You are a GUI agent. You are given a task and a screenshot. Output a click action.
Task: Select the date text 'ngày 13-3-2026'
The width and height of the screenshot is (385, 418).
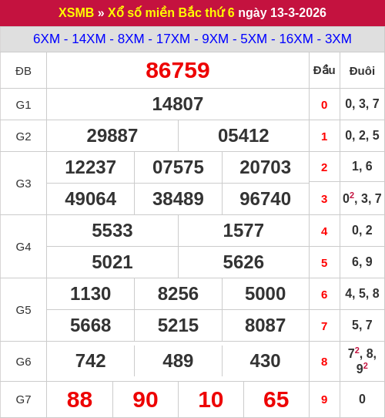(283, 13)
